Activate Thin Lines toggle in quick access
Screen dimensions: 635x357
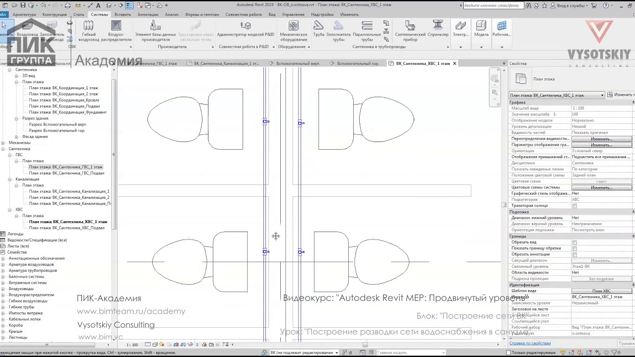click(129, 5)
